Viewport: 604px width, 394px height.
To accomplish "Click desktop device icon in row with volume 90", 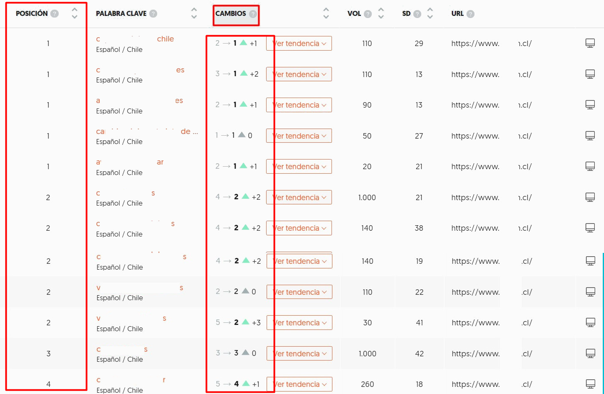I will point(590,105).
